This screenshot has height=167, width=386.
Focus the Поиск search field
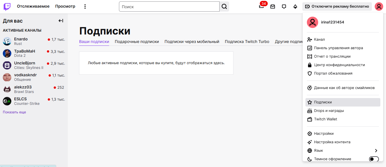point(169,6)
